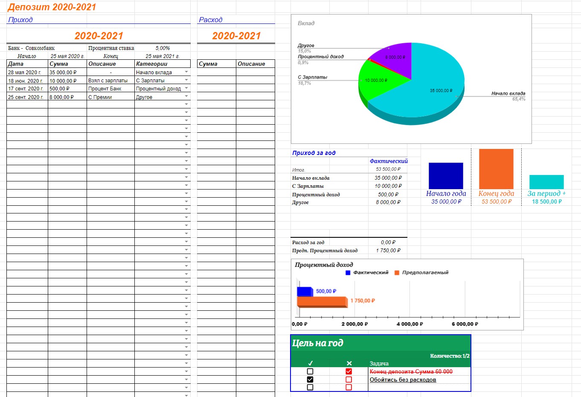581x397 pixels.
Task: Click the blue Фактический legend swatch
Action: pos(348,273)
